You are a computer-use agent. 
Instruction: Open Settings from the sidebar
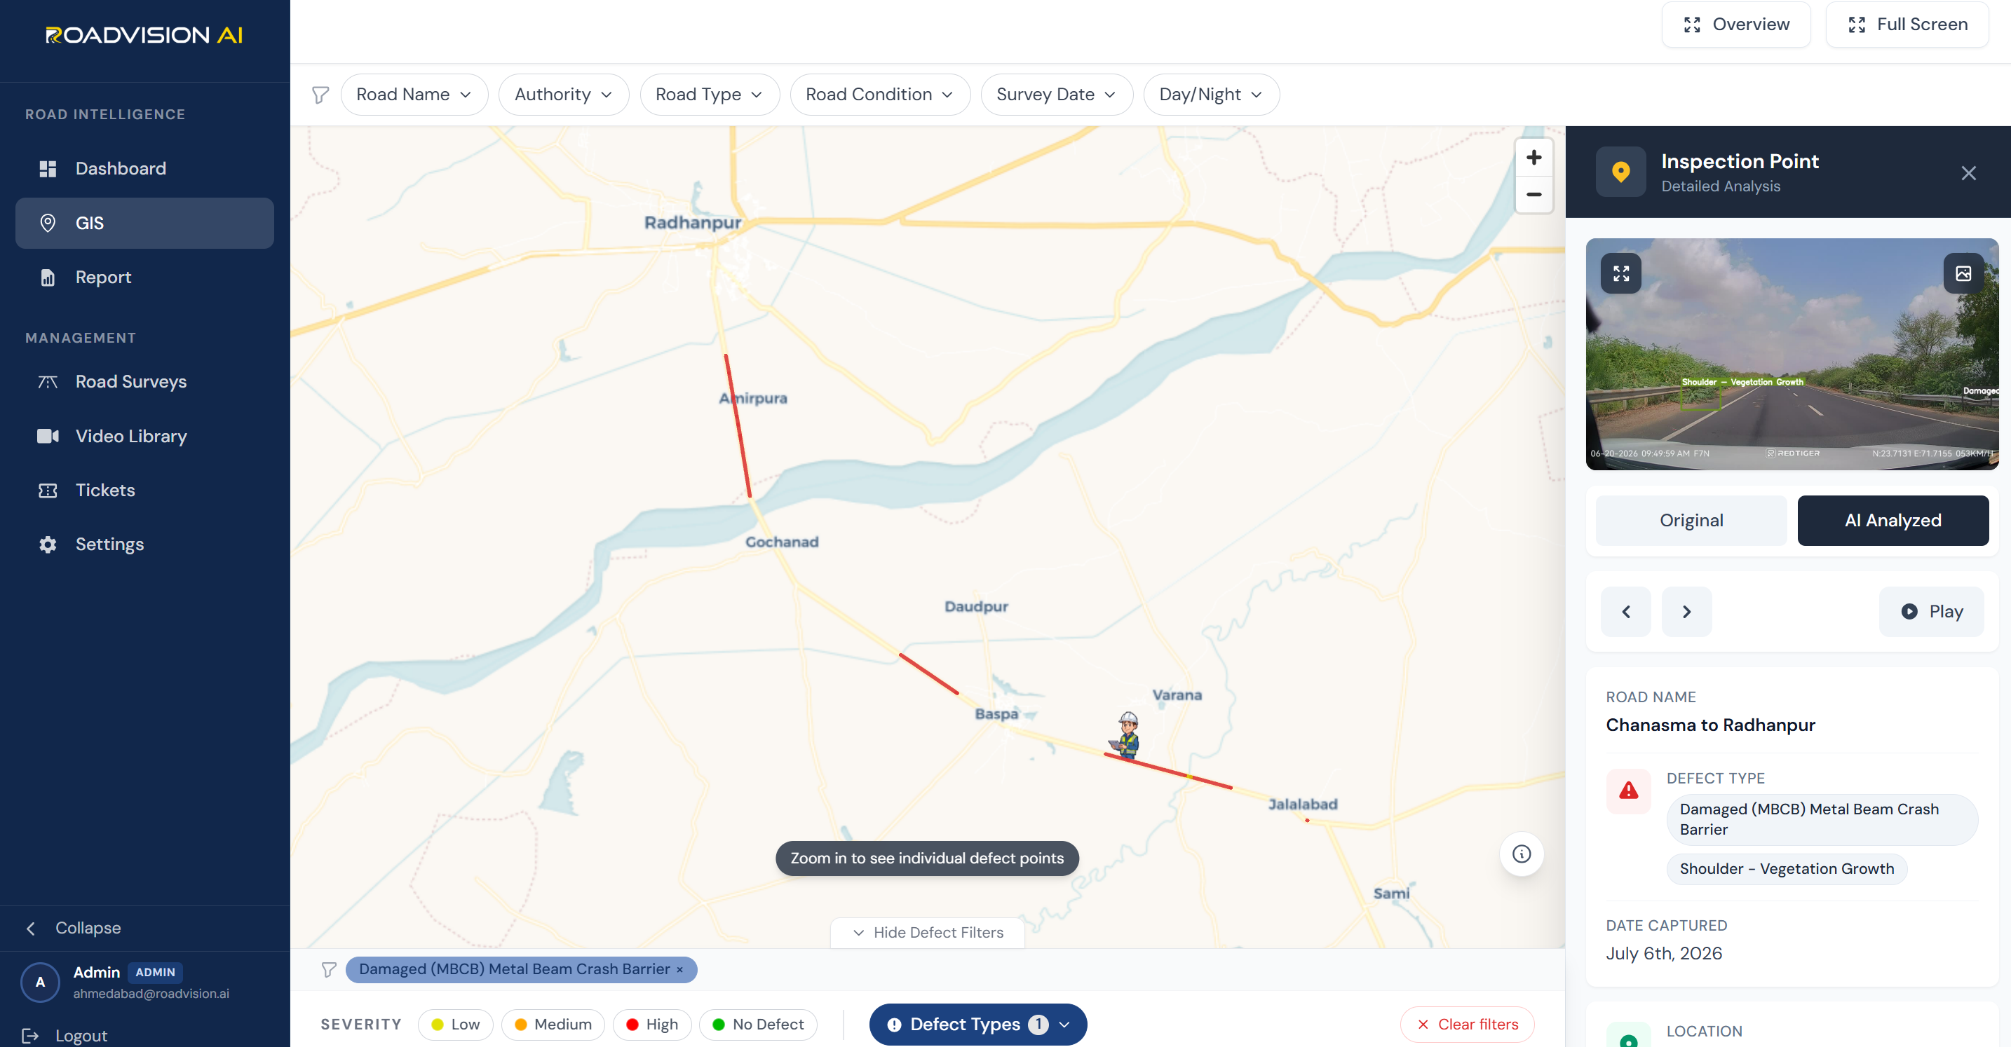pyautogui.click(x=144, y=544)
